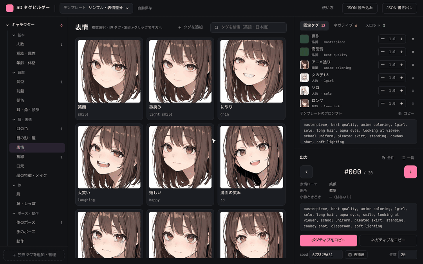Select 視線 category
423x264 pixels.
click(x=37, y=157)
